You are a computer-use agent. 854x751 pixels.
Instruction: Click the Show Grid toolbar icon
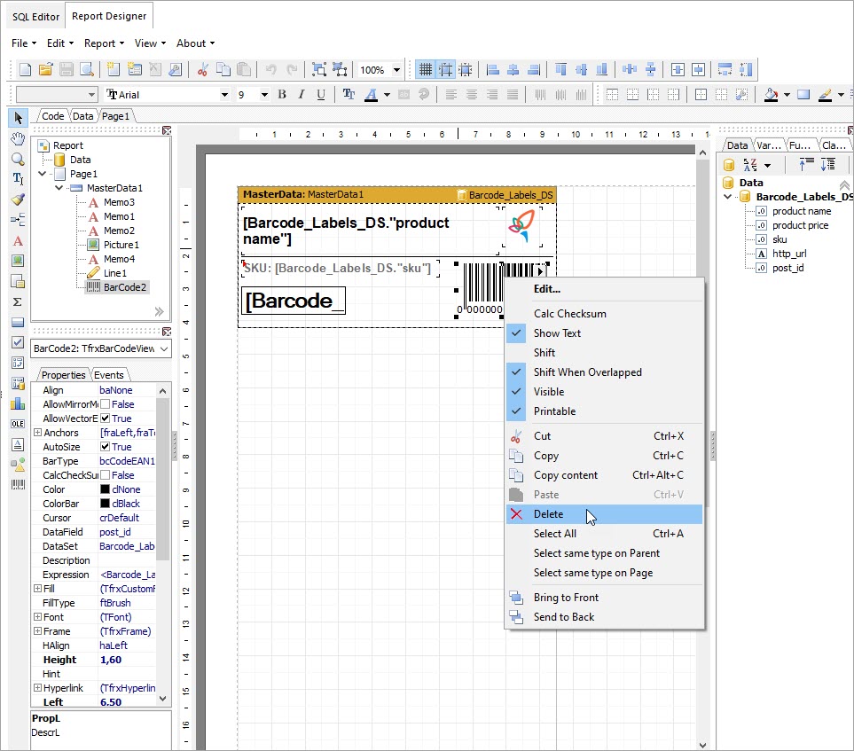tap(426, 70)
